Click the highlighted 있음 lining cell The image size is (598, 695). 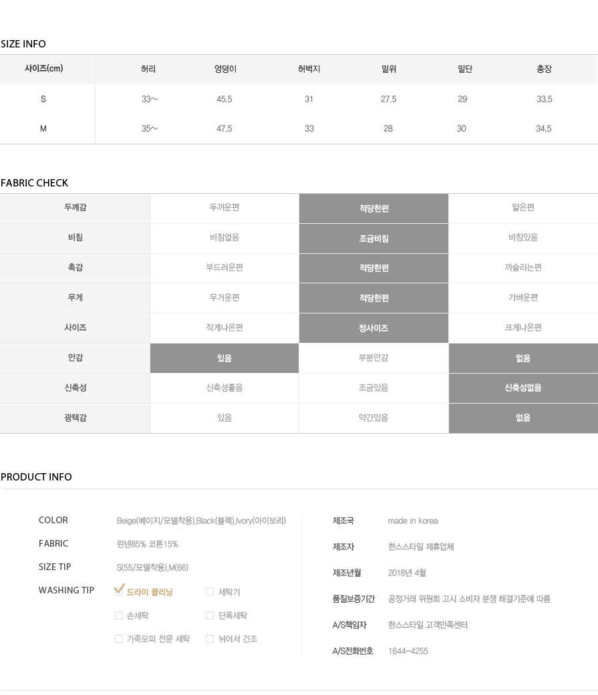(225, 358)
